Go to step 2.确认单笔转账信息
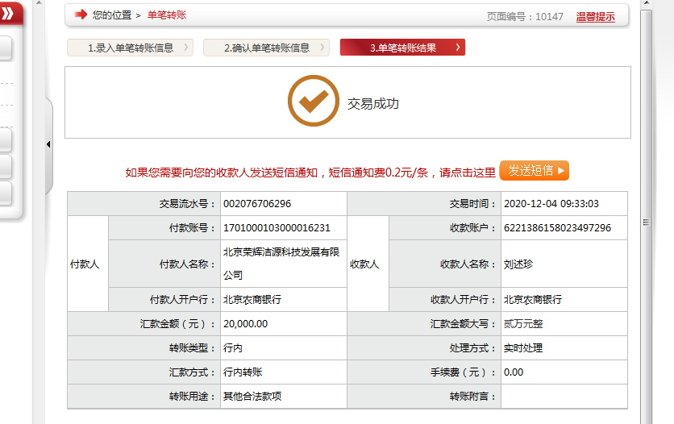The width and height of the screenshot is (674, 424). pyautogui.click(x=266, y=48)
